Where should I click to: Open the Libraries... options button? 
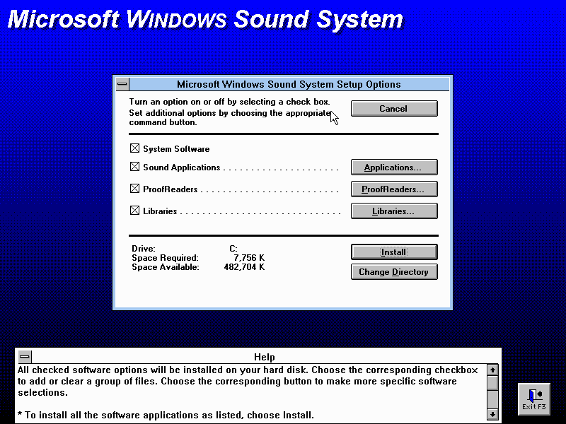pos(394,211)
